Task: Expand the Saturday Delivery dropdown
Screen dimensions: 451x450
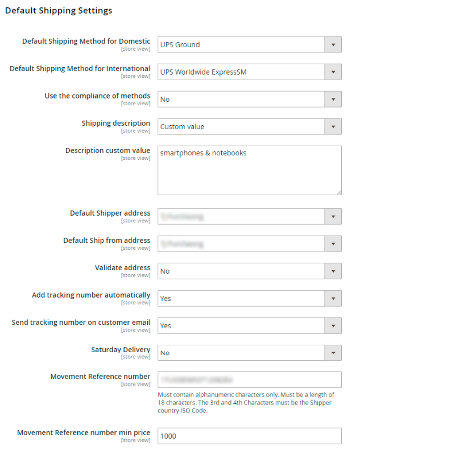Action: pos(333,353)
